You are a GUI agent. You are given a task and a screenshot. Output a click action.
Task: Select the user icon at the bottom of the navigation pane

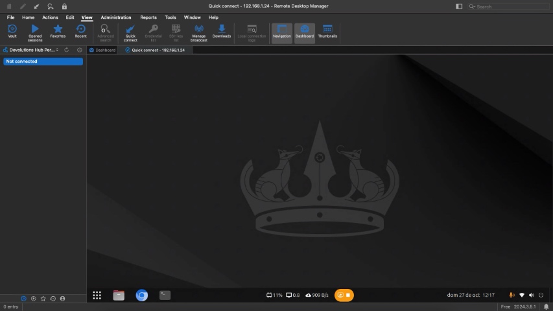coord(62,299)
